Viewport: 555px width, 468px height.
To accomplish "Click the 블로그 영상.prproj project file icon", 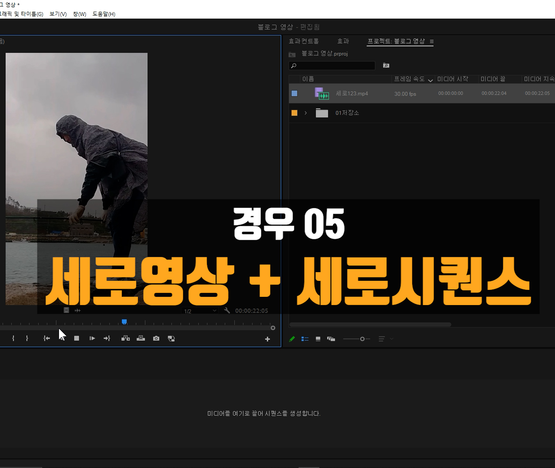I will [292, 54].
